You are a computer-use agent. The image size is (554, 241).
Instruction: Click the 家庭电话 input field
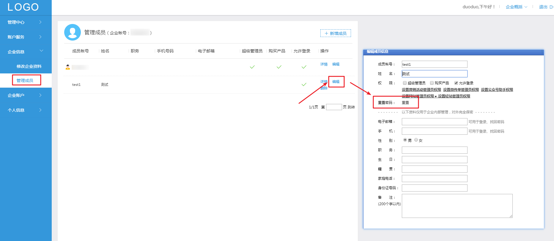(435, 179)
